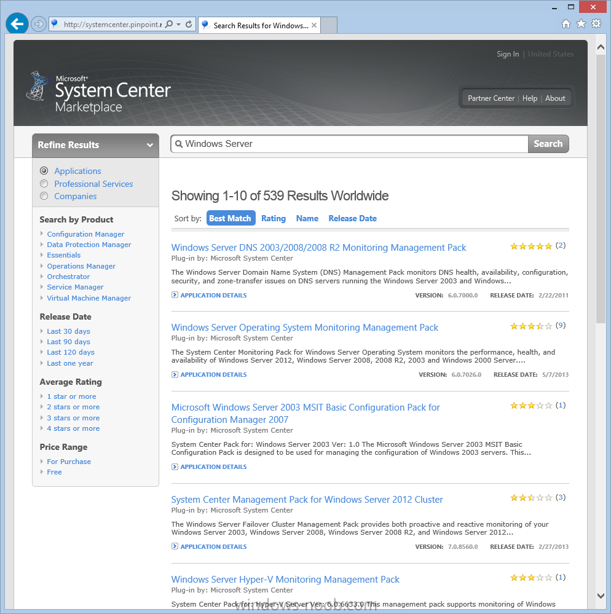Expand the Orchestrator filter arrow

point(42,277)
